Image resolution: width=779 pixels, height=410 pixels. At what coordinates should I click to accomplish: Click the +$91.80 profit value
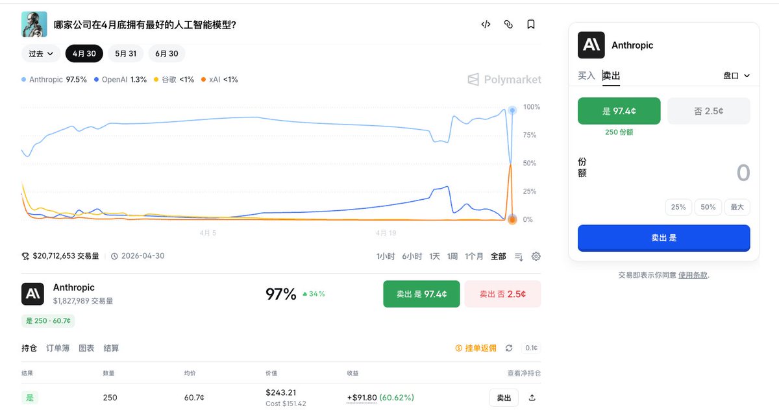click(x=362, y=398)
